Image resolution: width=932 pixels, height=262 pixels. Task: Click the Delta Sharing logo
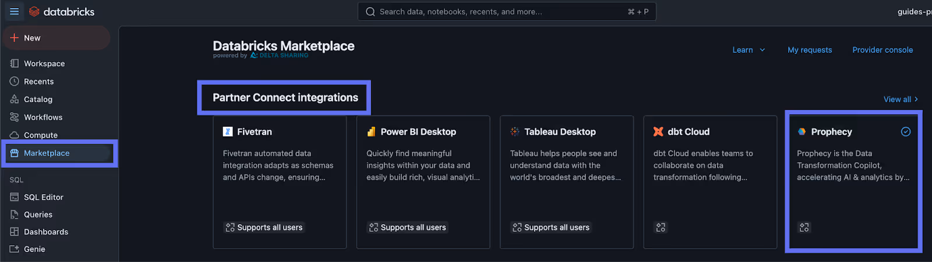279,55
